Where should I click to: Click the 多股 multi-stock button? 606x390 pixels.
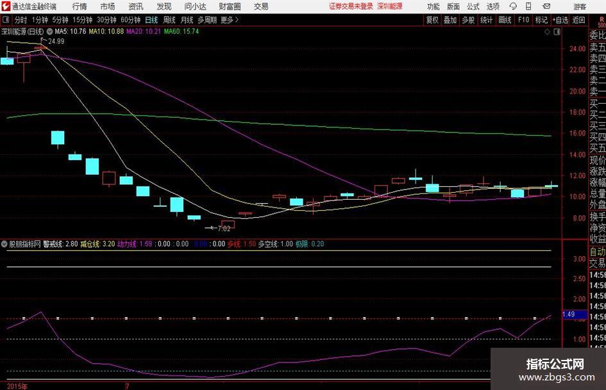coord(468,20)
